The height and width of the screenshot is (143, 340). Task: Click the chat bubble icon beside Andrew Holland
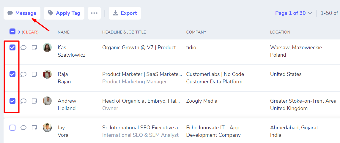(x=23, y=101)
